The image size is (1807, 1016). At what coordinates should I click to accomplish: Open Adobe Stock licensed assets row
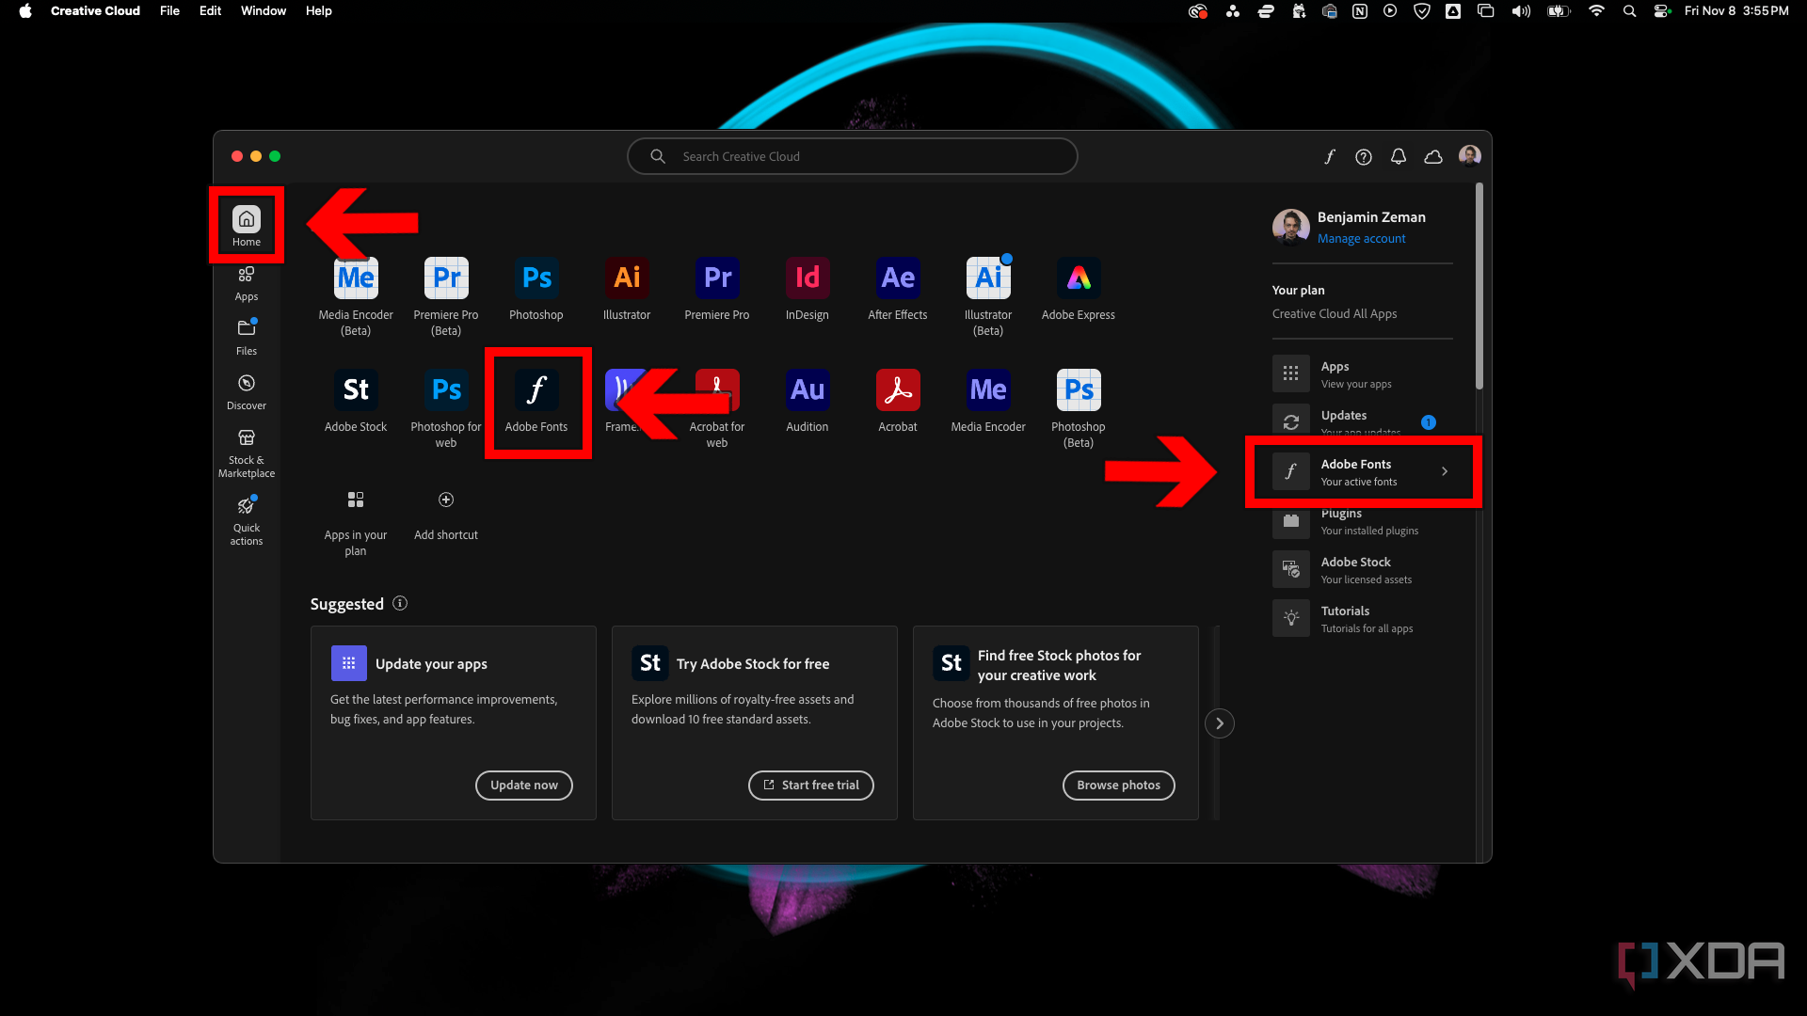click(x=1362, y=569)
